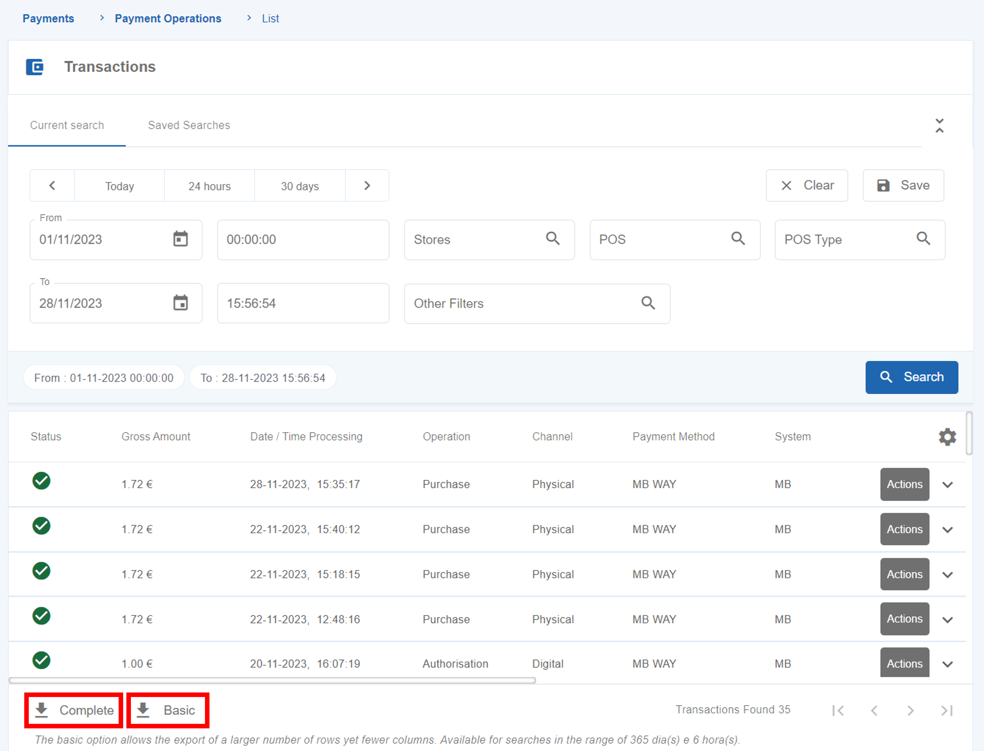Switch to the Saved Searches tab
Screen dimensions: 984x751
188,125
